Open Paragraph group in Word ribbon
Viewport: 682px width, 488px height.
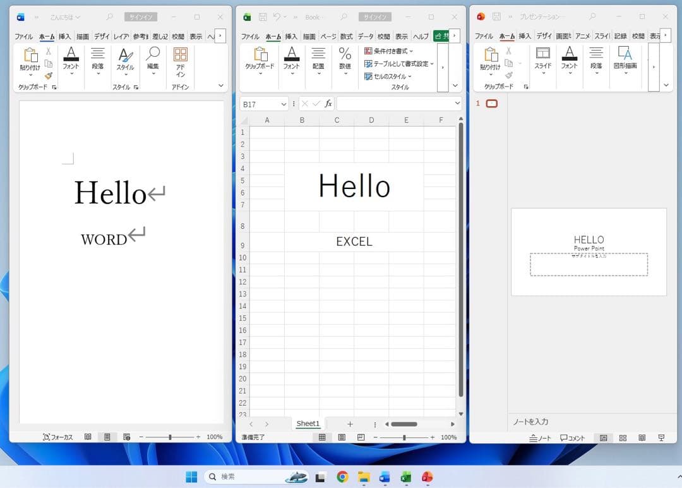pos(98,61)
